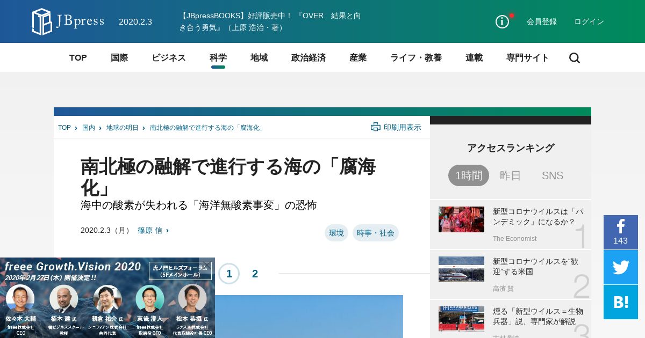Open the ビジネス navigation section
The image size is (645, 338).
169,58
